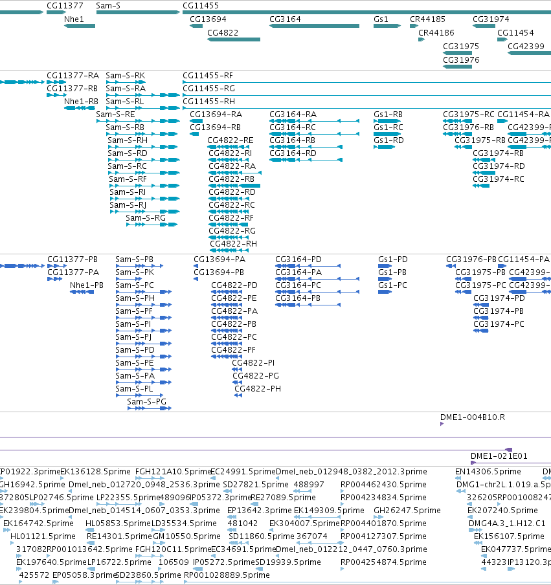
Task: Click protein Nhe1-PB
Action: tap(87, 285)
